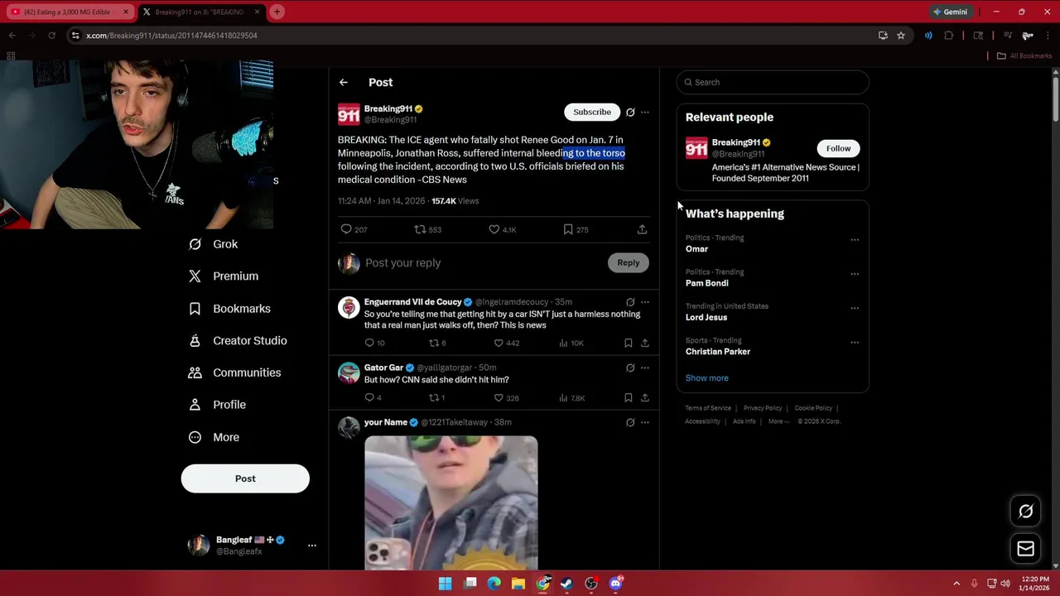Open the image in your Name's reply
1060x596 pixels.
[451, 502]
